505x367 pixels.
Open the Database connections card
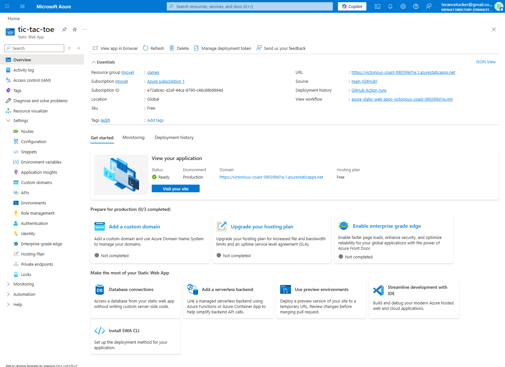click(135, 299)
